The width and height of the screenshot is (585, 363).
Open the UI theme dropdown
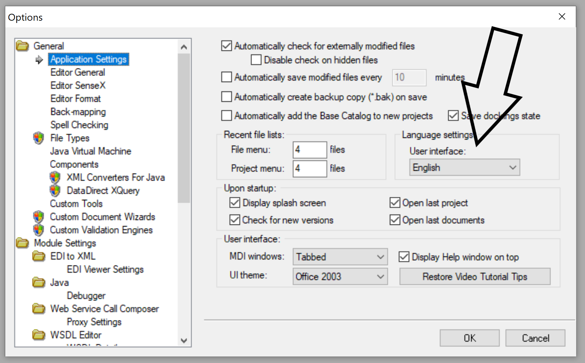click(x=340, y=277)
